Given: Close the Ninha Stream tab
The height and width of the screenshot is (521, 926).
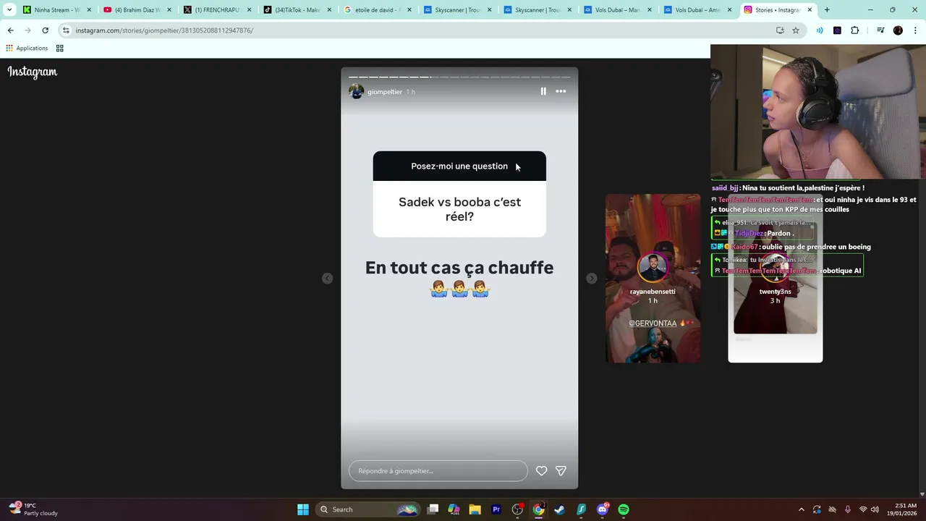Looking at the screenshot, I should [x=89, y=10].
